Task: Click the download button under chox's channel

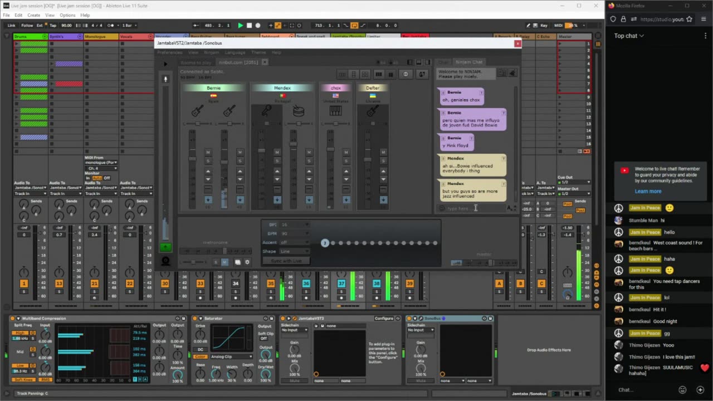Action: [346, 199]
